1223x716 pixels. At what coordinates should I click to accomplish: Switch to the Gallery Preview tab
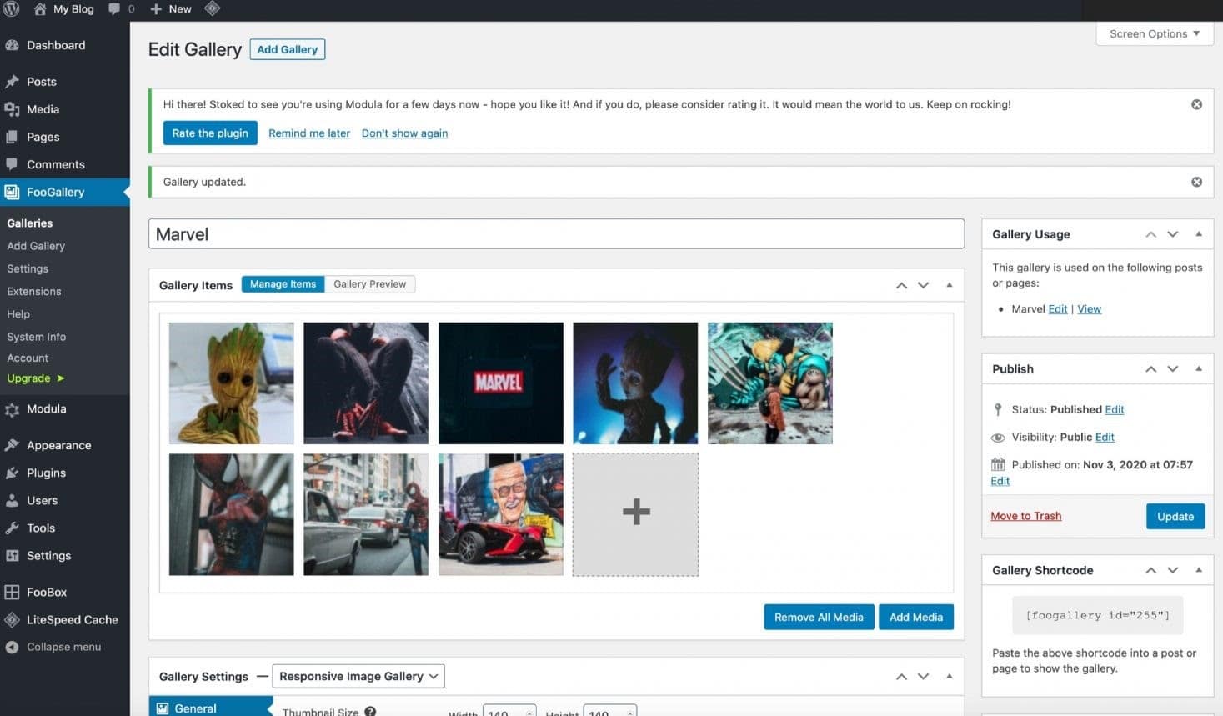369,284
